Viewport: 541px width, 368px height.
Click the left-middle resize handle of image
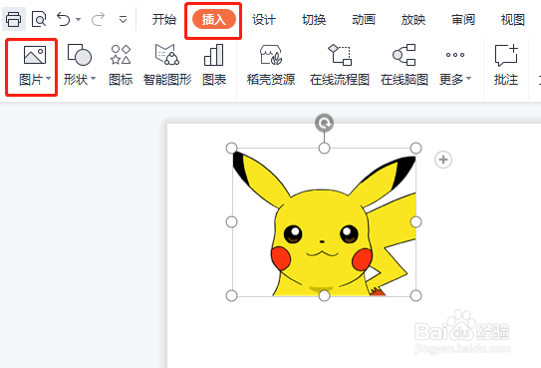click(x=231, y=222)
